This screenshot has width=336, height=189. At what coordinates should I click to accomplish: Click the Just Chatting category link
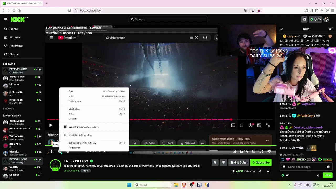pos(71,171)
